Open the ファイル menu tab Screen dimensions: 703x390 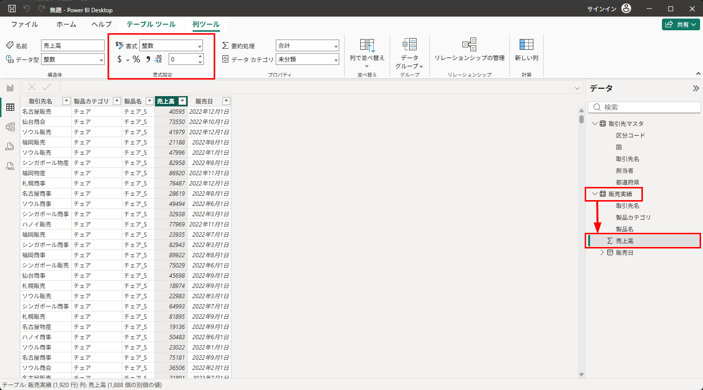click(x=24, y=24)
